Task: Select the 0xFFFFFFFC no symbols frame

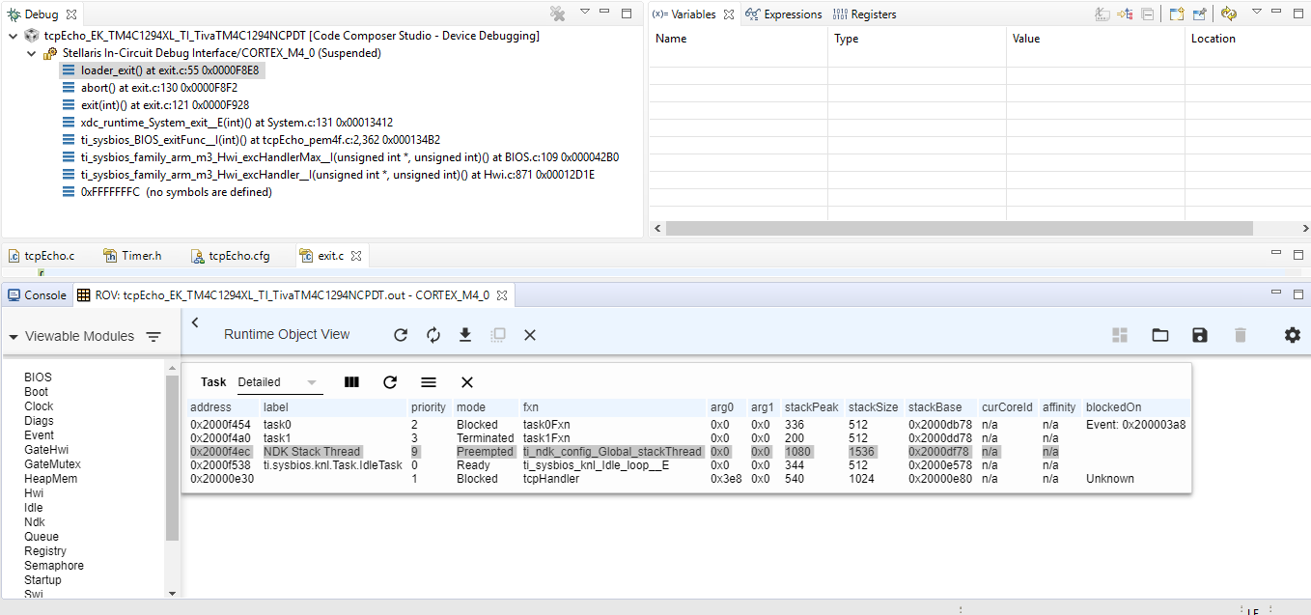Action: pos(167,192)
